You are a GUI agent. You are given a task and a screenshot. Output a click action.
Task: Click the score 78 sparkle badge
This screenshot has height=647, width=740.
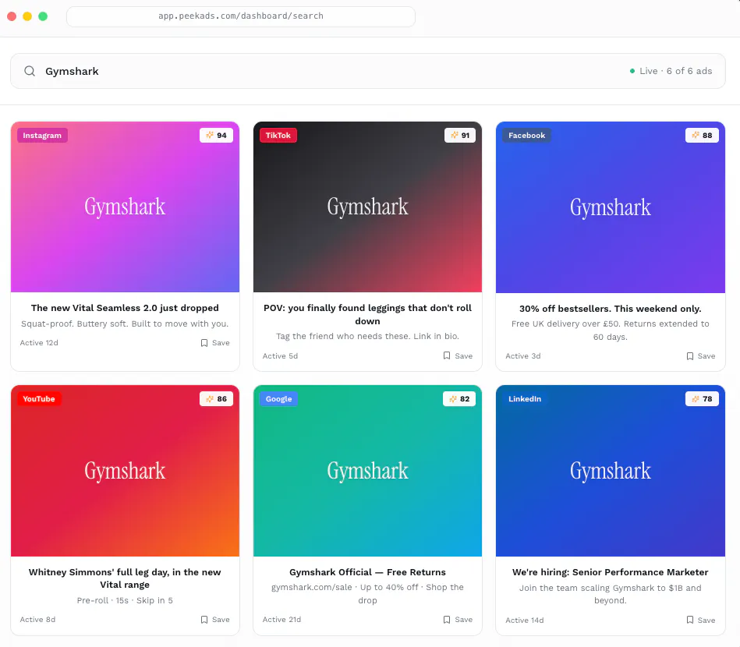click(702, 398)
